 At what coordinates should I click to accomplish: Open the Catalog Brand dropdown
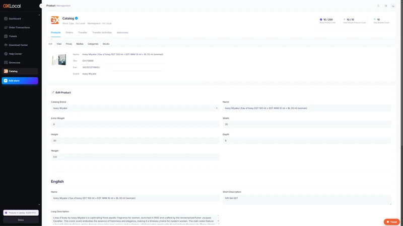click(x=135, y=108)
